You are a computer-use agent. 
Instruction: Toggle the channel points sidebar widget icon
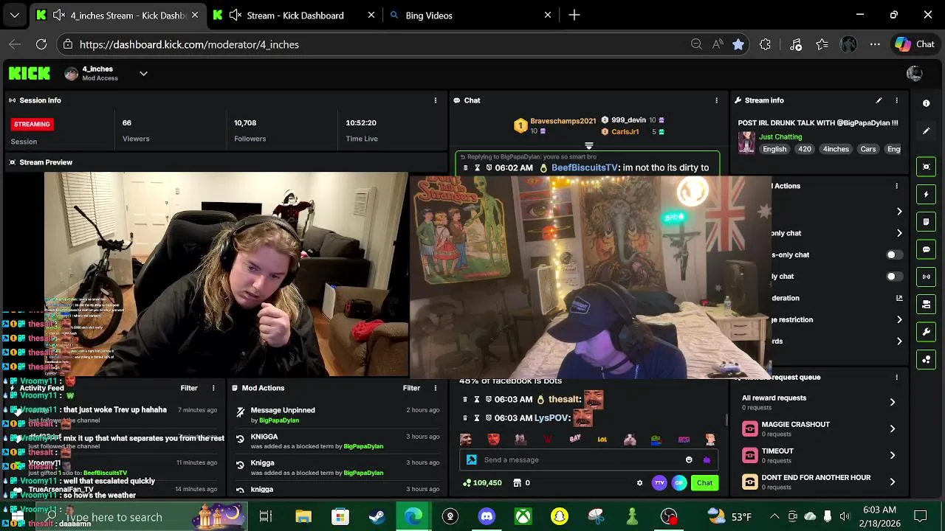pos(927,360)
